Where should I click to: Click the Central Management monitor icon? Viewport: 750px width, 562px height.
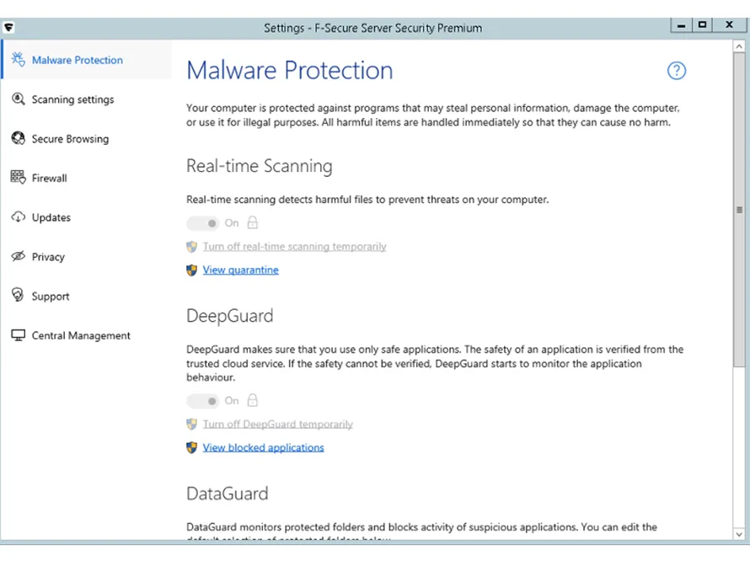18,335
